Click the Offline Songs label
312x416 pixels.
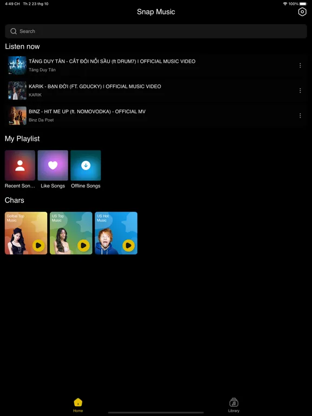[x=86, y=186]
